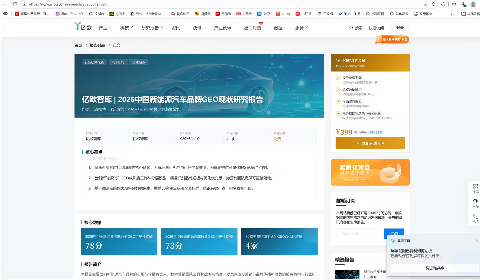Open 控制台 bookmark

[x=96, y=14]
